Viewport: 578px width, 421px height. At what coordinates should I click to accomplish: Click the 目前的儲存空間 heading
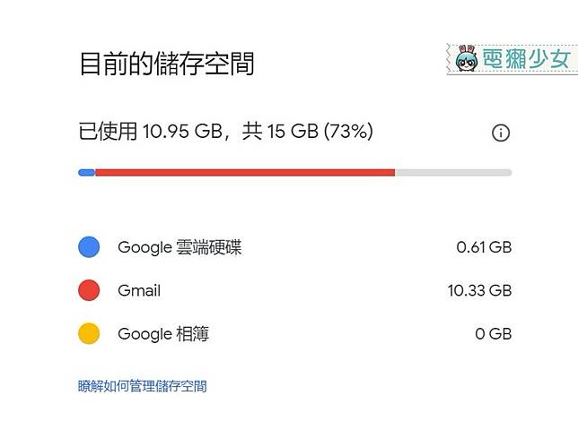tap(167, 64)
